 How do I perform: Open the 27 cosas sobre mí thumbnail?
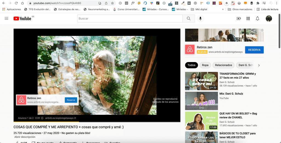201,81
